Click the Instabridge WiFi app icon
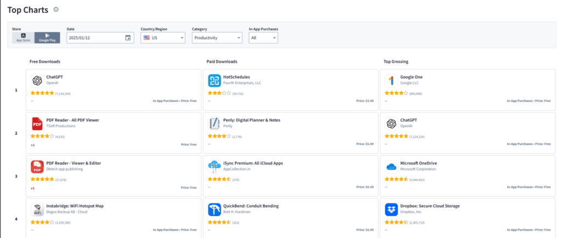This screenshot has height=238, width=562. [37, 209]
